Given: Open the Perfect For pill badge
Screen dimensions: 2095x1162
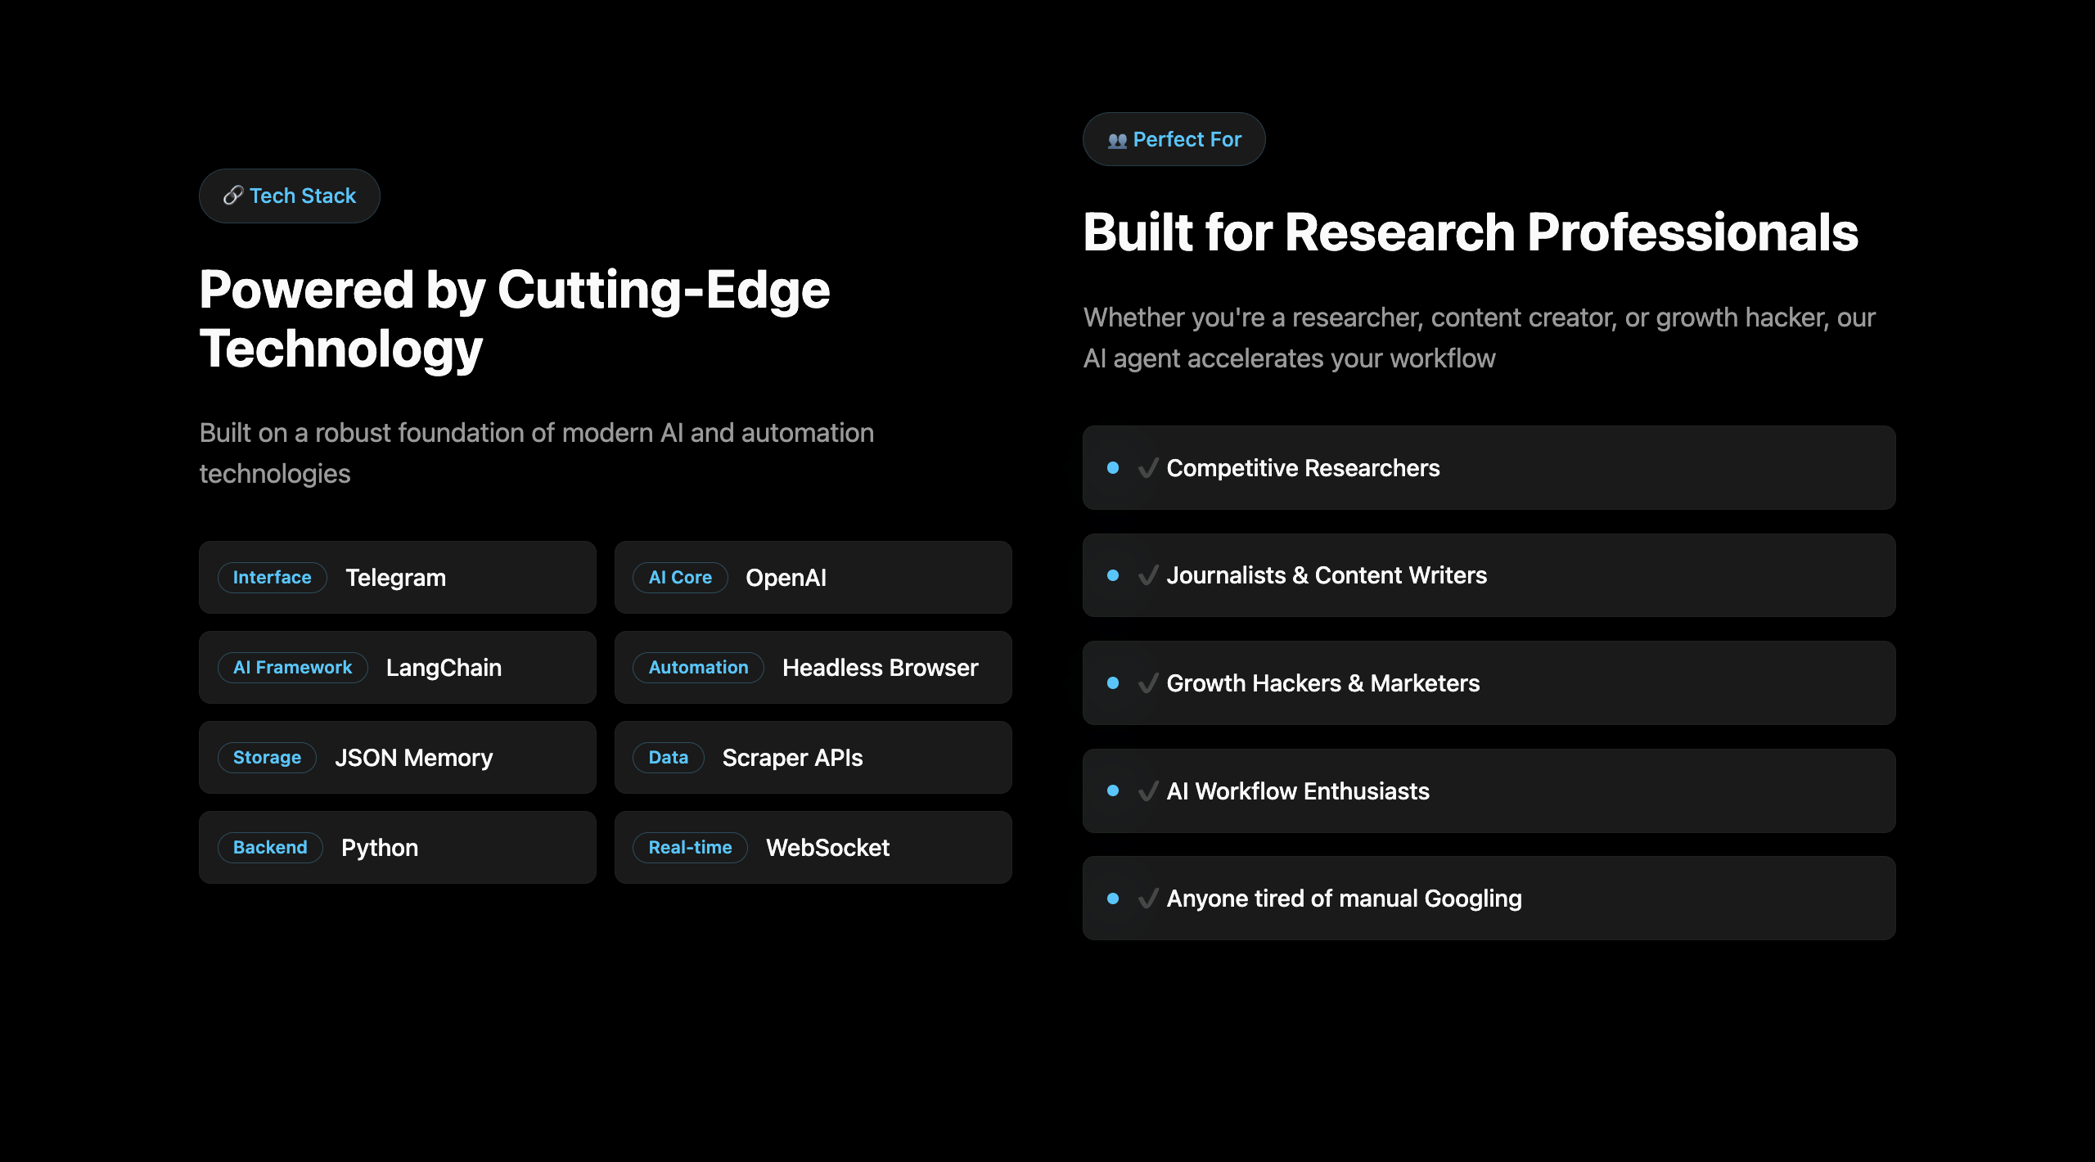Looking at the screenshot, I should 1174,140.
